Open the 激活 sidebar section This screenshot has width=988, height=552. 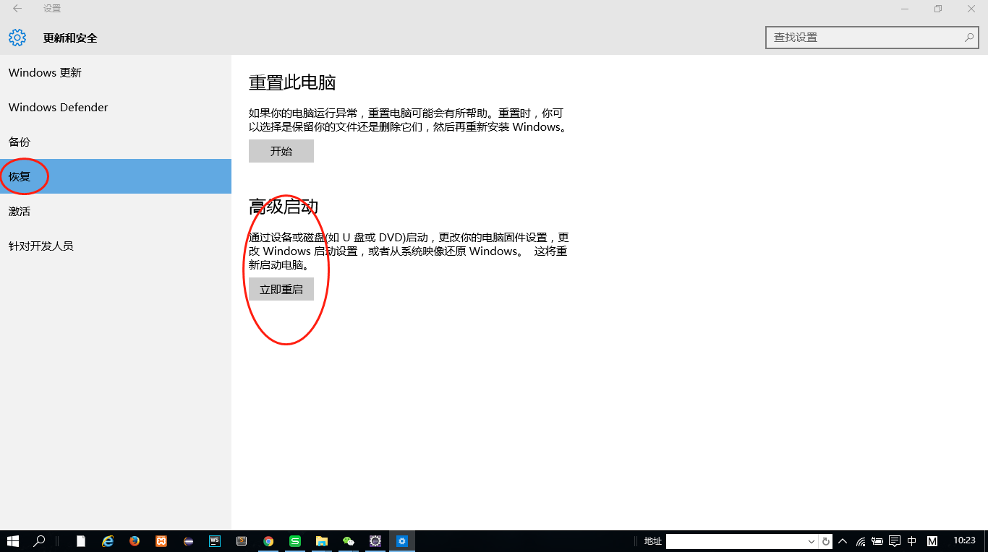(x=116, y=211)
